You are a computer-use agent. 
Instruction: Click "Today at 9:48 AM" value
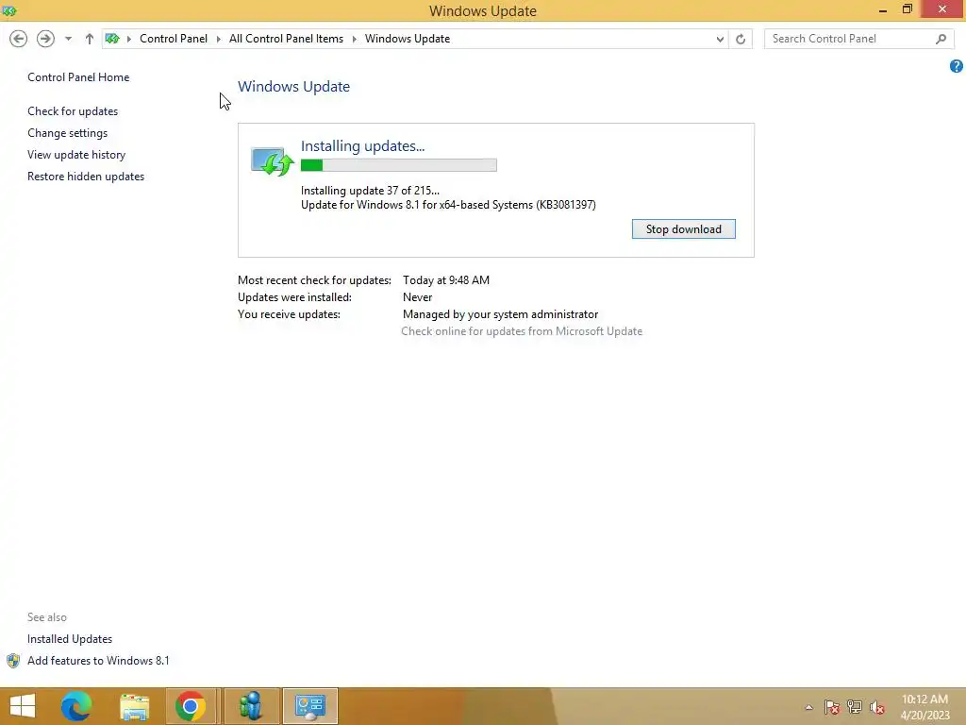(x=446, y=279)
